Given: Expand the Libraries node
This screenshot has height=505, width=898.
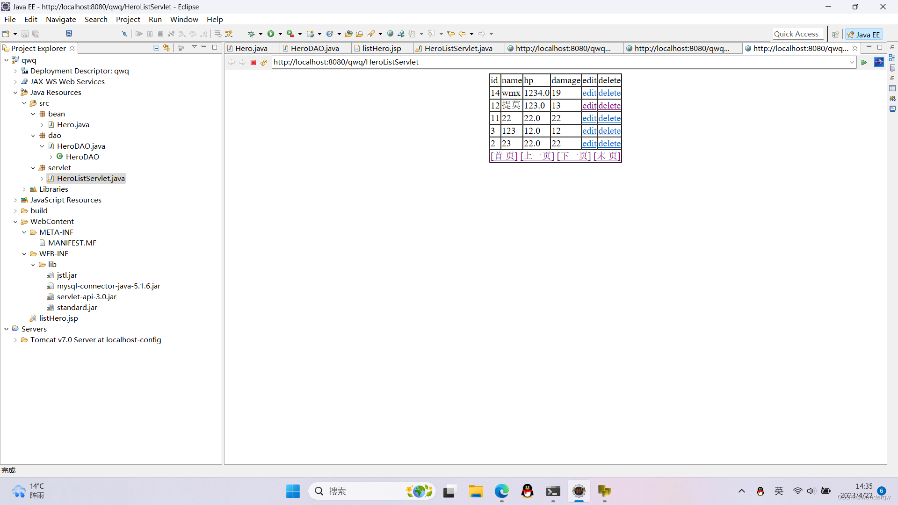Looking at the screenshot, I should tap(24, 189).
